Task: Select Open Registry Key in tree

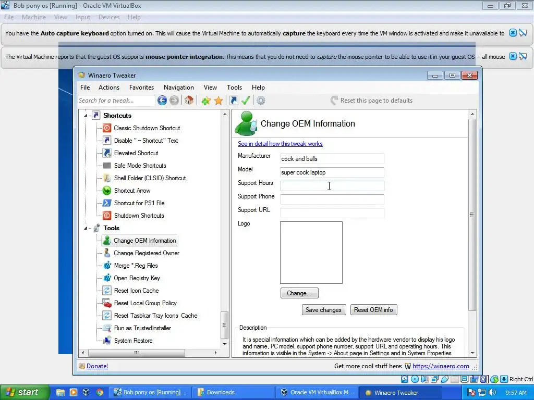Action: [137, 278]
